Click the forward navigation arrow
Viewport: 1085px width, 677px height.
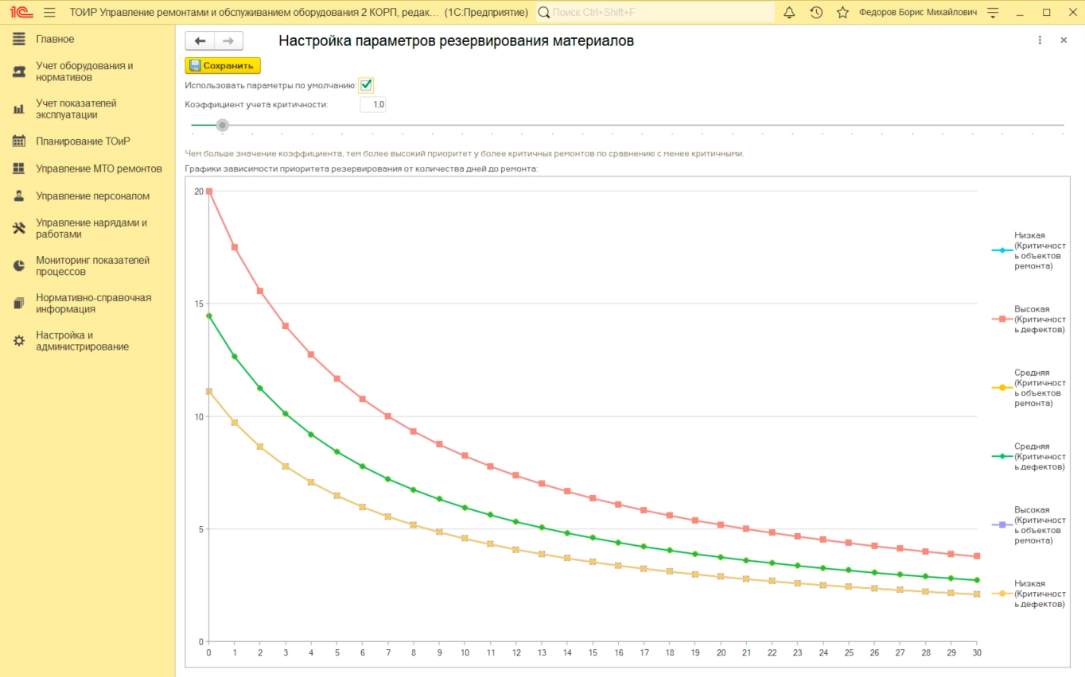click(x=228, y=41)
